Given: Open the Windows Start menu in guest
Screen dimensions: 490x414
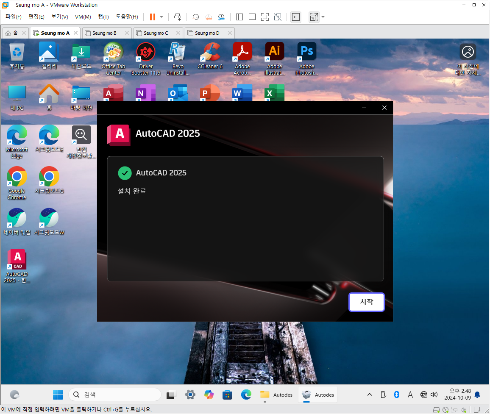Looking at the screenshot, I should point(58,395).
